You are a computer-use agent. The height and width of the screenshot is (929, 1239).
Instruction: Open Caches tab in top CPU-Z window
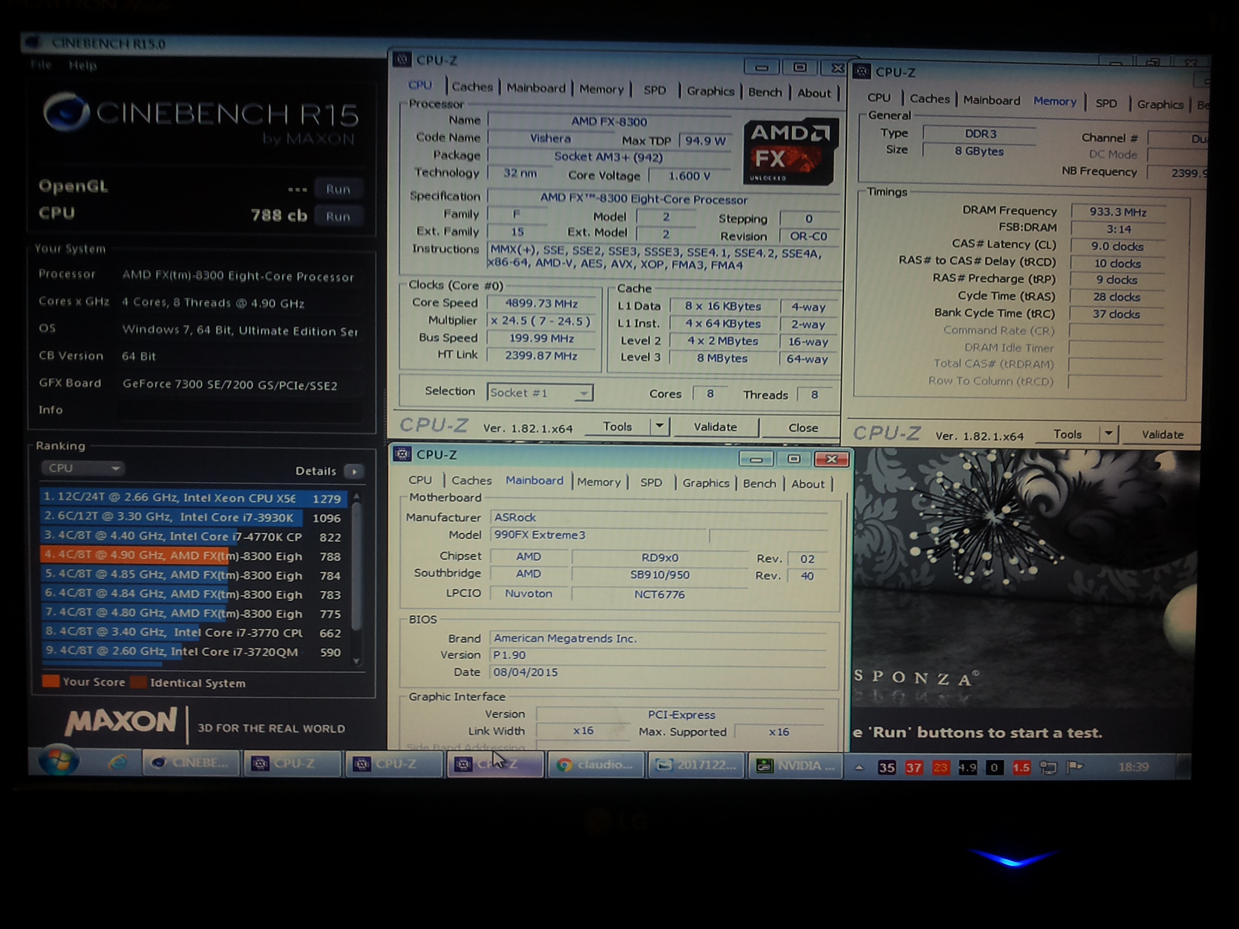coord(472,86)
